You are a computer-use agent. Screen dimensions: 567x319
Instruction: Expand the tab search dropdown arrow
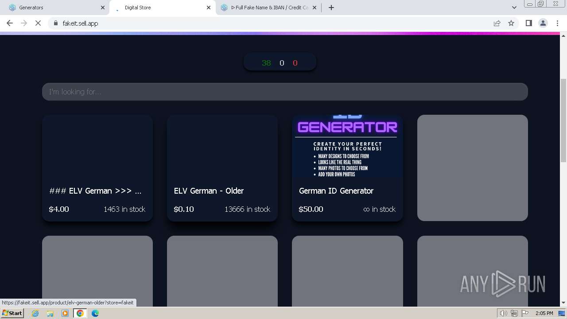[514, 8]
